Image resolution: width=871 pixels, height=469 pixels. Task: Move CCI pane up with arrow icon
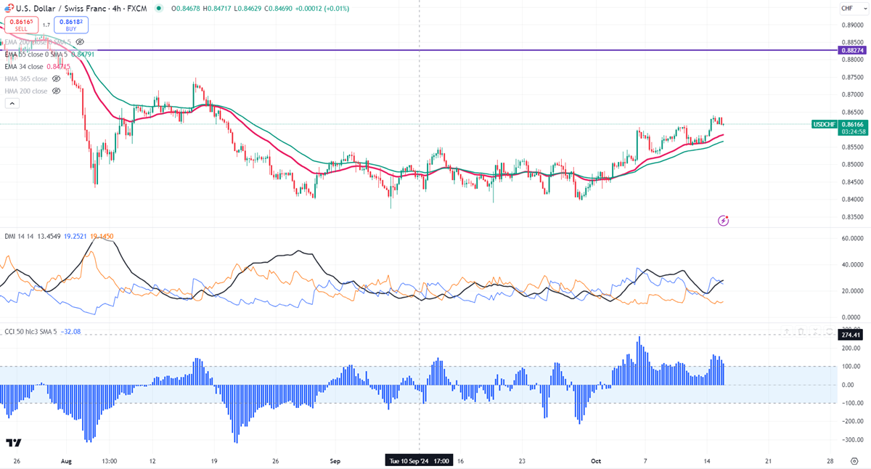[x=787, y=332]
